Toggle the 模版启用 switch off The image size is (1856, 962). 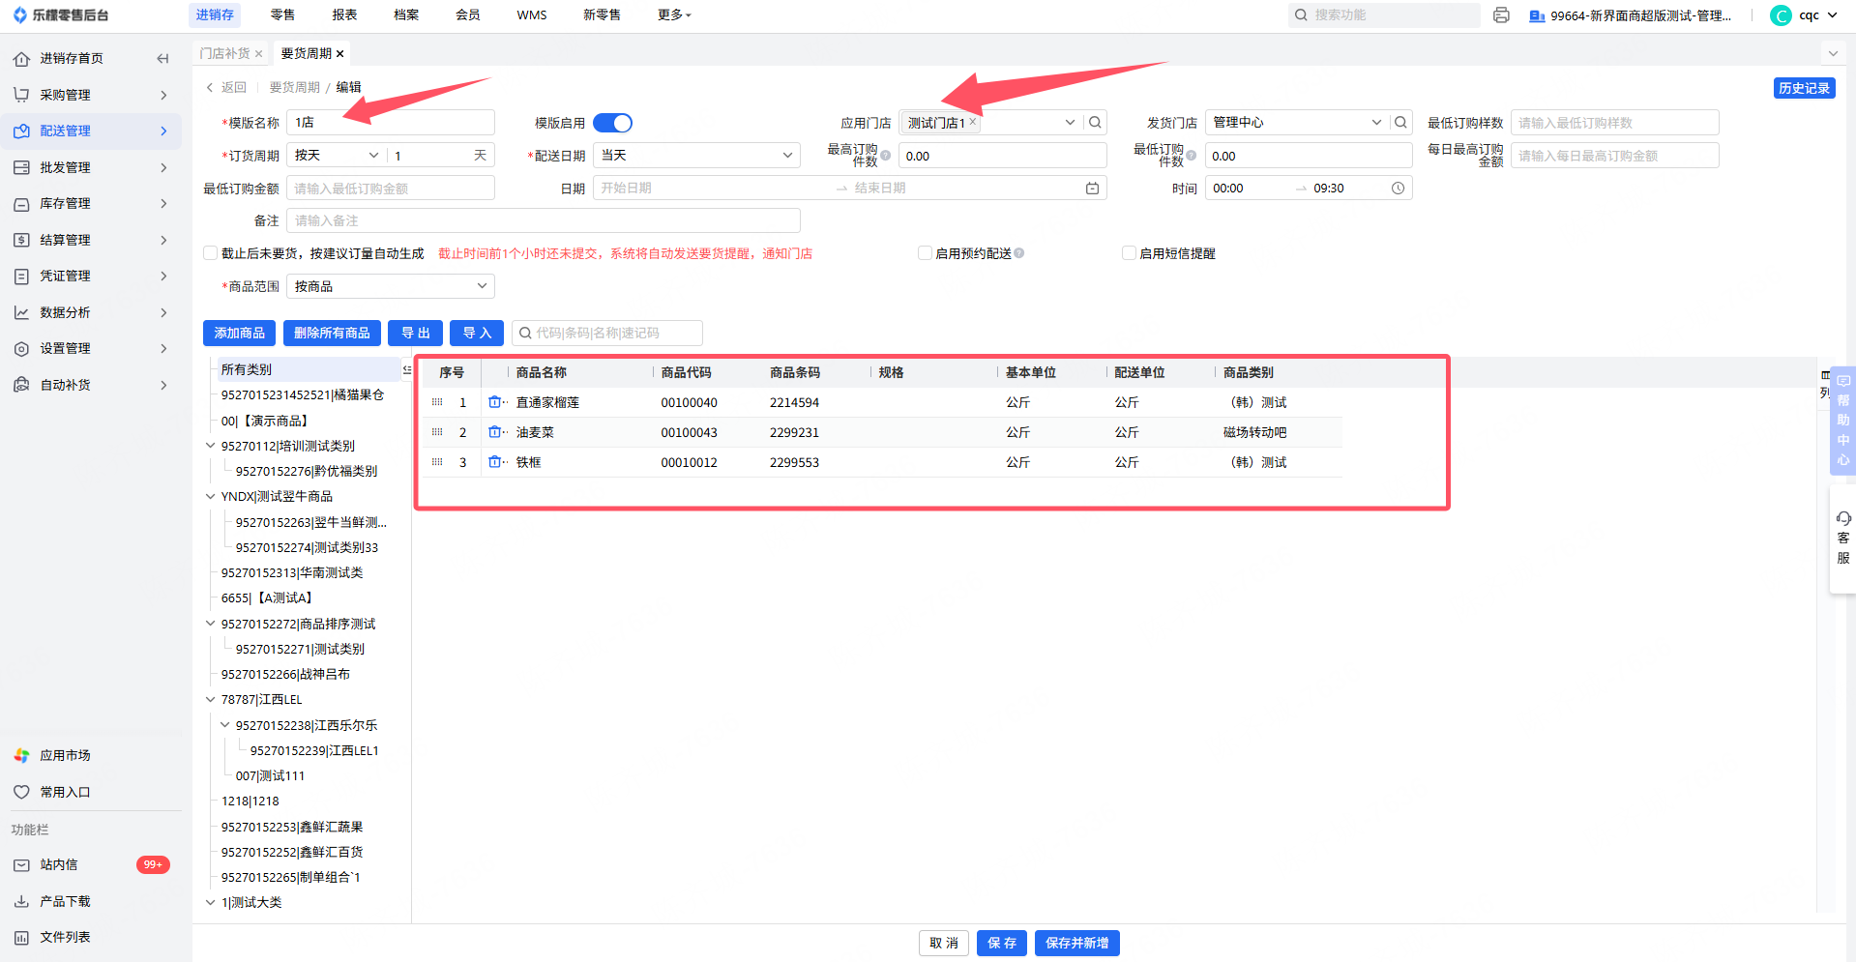pos(612,123)
